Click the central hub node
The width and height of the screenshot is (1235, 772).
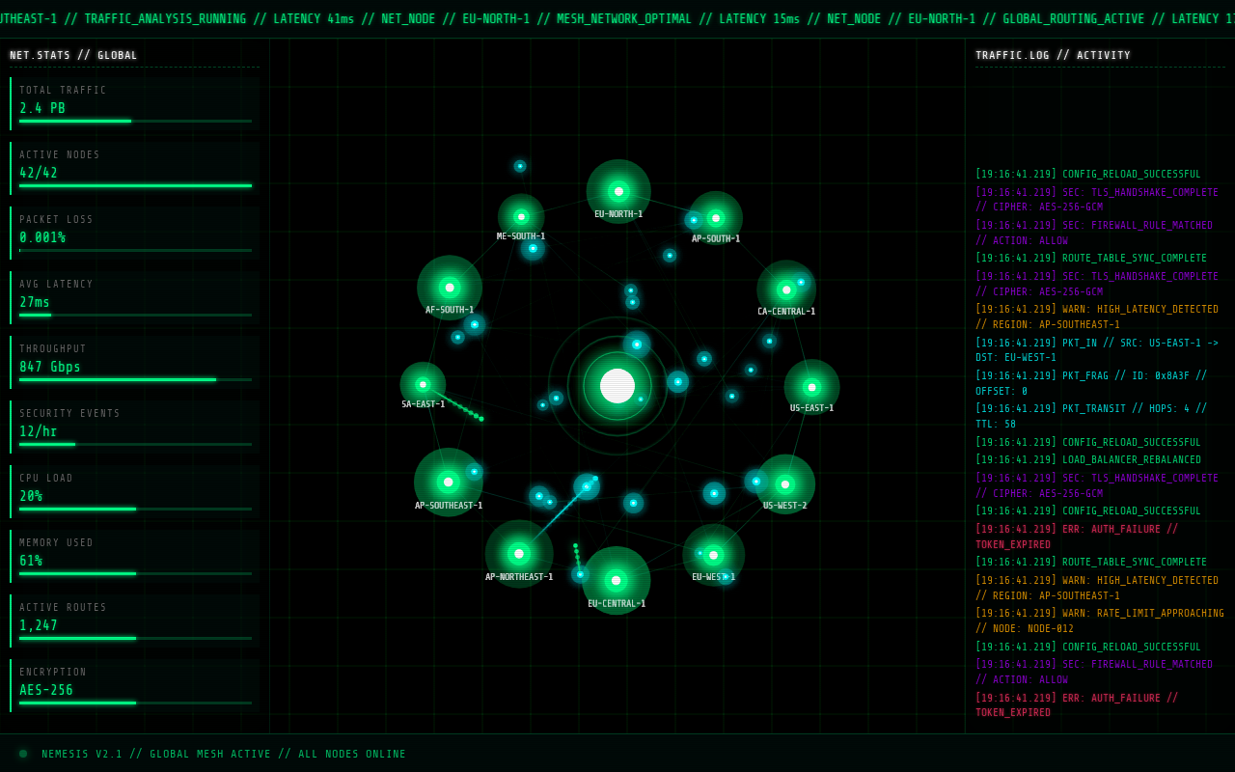[616, 386]
